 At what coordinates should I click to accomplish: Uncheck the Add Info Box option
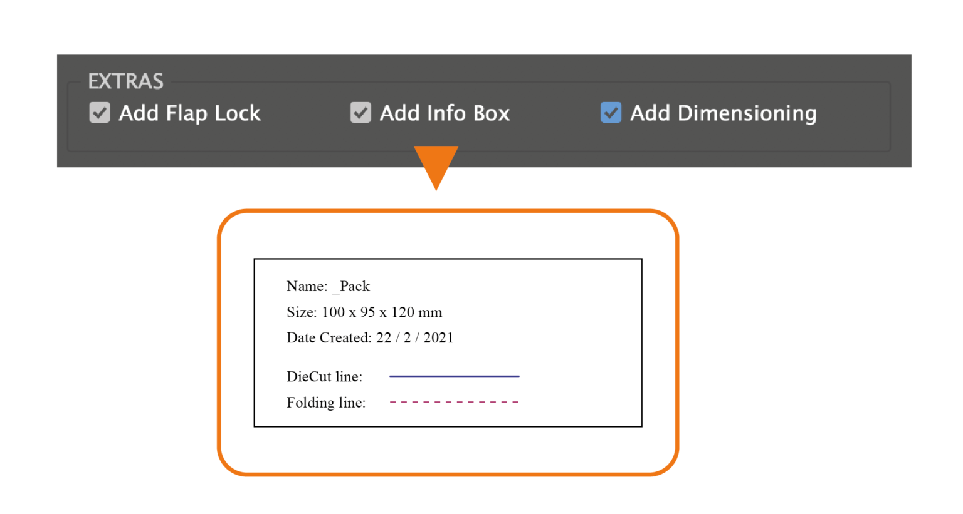(x=360, y=113)
